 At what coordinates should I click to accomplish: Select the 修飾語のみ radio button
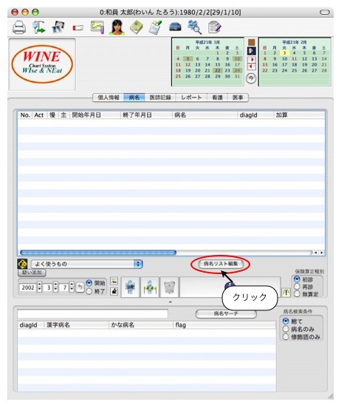[286, 337]
